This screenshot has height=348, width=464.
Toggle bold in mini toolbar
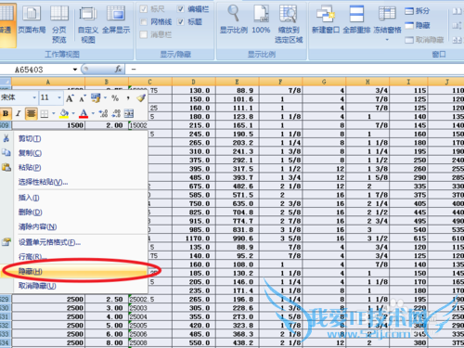(x=6, y=113)
